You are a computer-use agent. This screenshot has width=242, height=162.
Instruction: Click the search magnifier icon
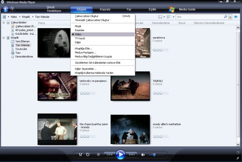(226, 16)
